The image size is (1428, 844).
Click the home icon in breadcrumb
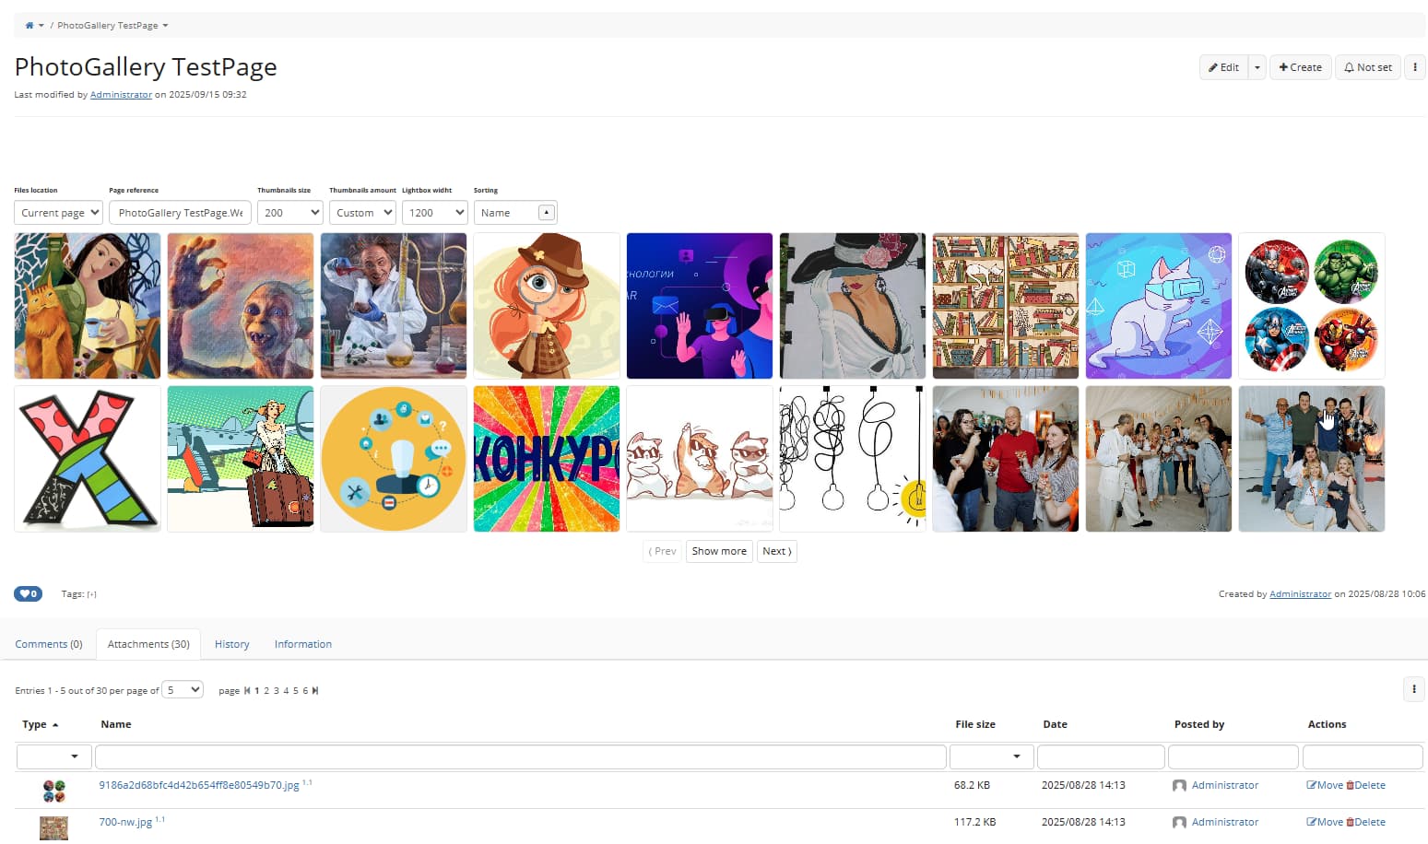click(30, 26)
